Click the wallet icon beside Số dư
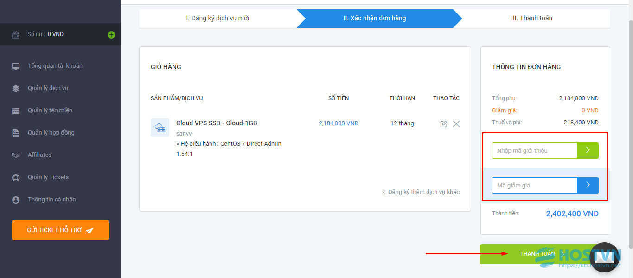 (x=16, y=34)
